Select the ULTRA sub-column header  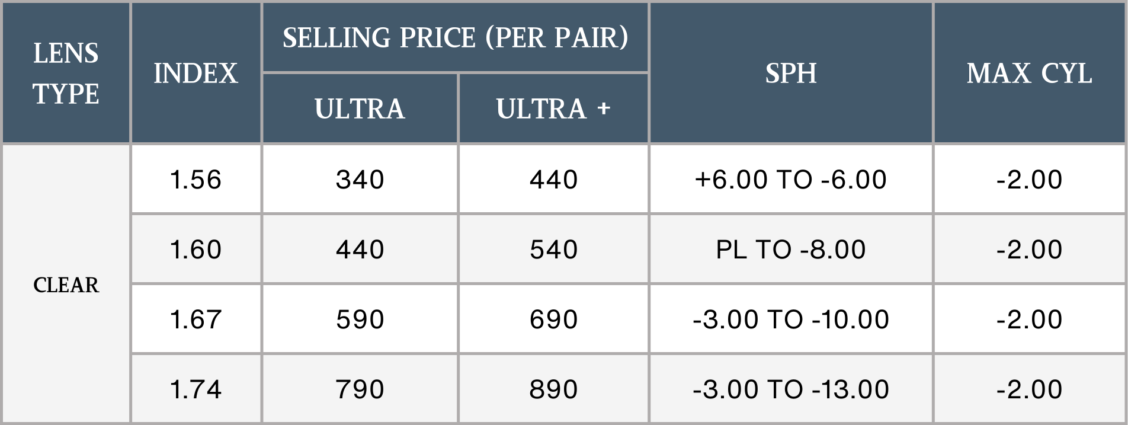(360, 108)
